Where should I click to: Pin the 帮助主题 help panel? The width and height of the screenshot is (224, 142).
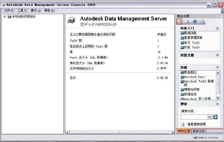(x=217, y=16)
